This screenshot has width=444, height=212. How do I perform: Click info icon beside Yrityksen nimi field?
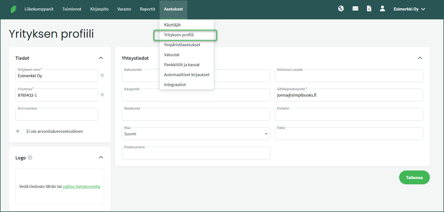coord(102,75)
